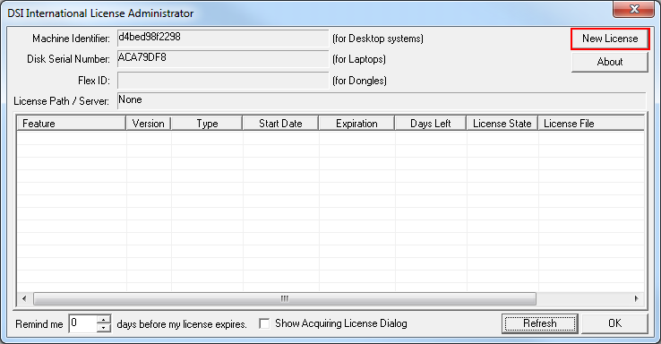Select the Machine Identifier field
The height and width of the screenshot is (344, 661).
(223, 38)
